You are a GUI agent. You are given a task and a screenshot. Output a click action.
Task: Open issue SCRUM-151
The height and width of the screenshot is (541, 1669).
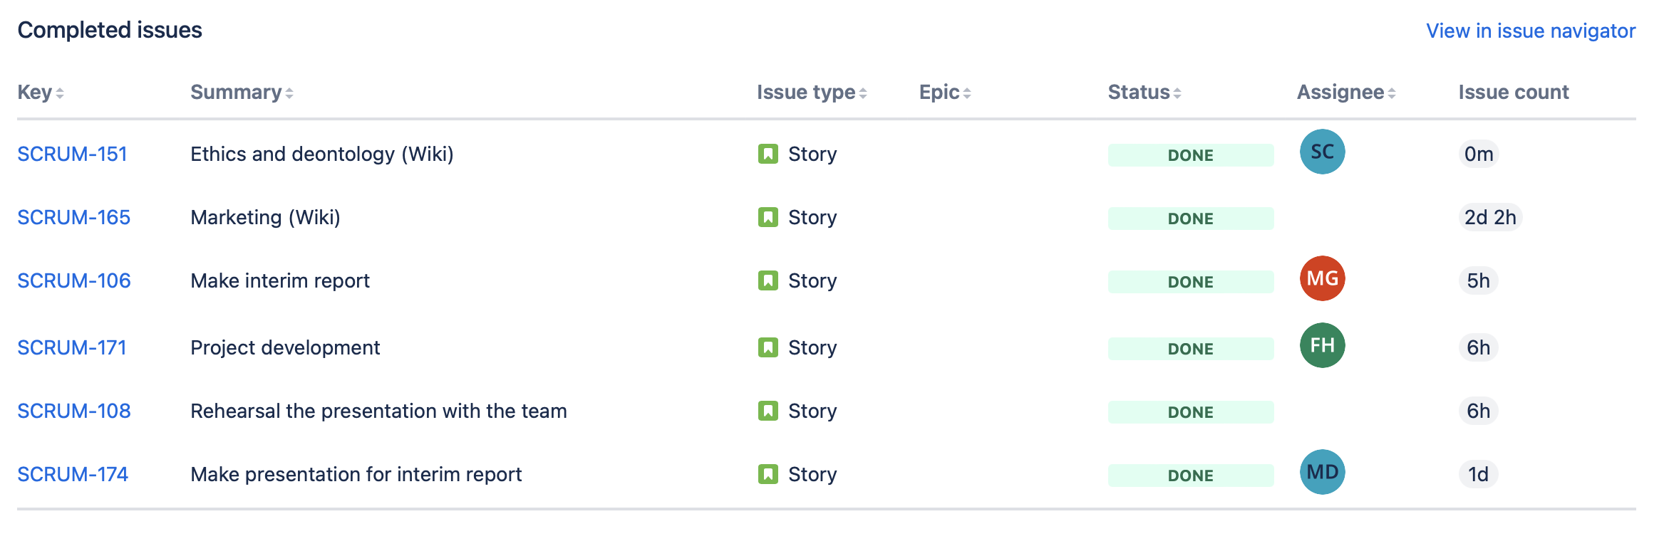[72, 154]
